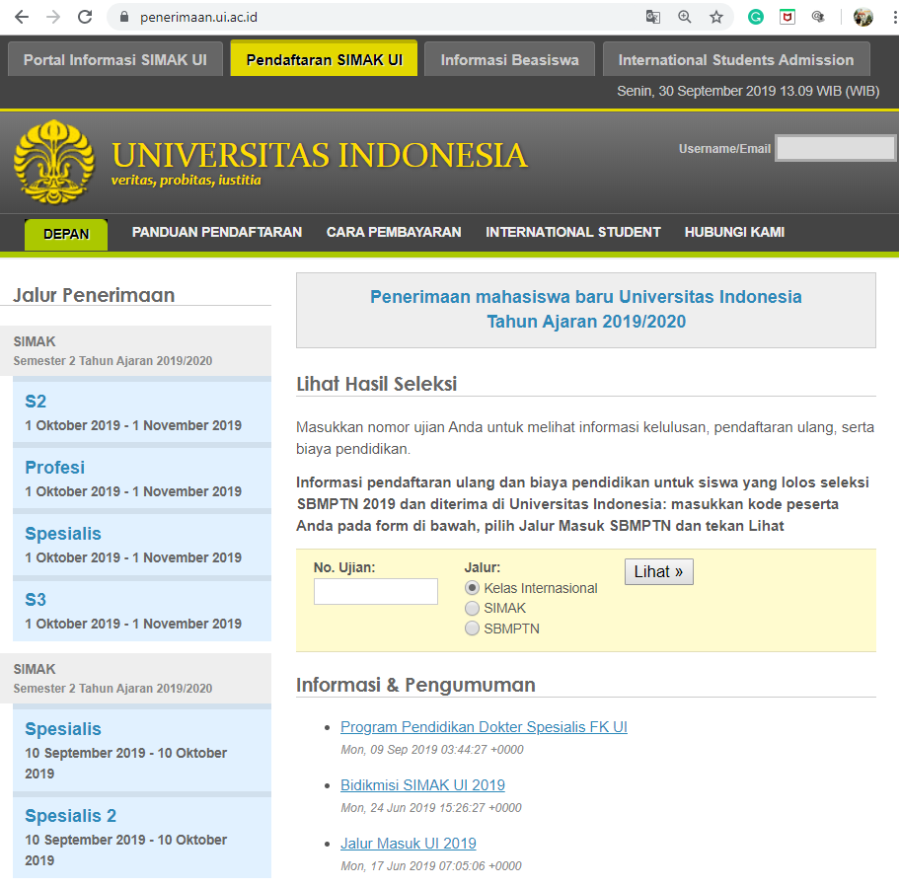
Task: Open the green Grammarly extension icon
Action: [x=756, y=17]
